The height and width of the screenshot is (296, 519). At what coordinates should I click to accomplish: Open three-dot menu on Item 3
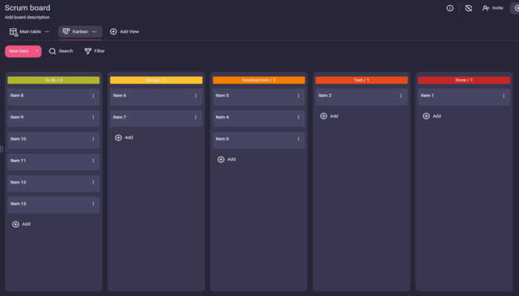click(x=298, y=95)
